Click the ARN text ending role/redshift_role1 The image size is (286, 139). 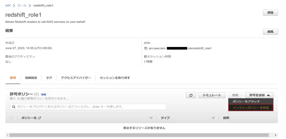pyautogui.click(x=180, y=48)
